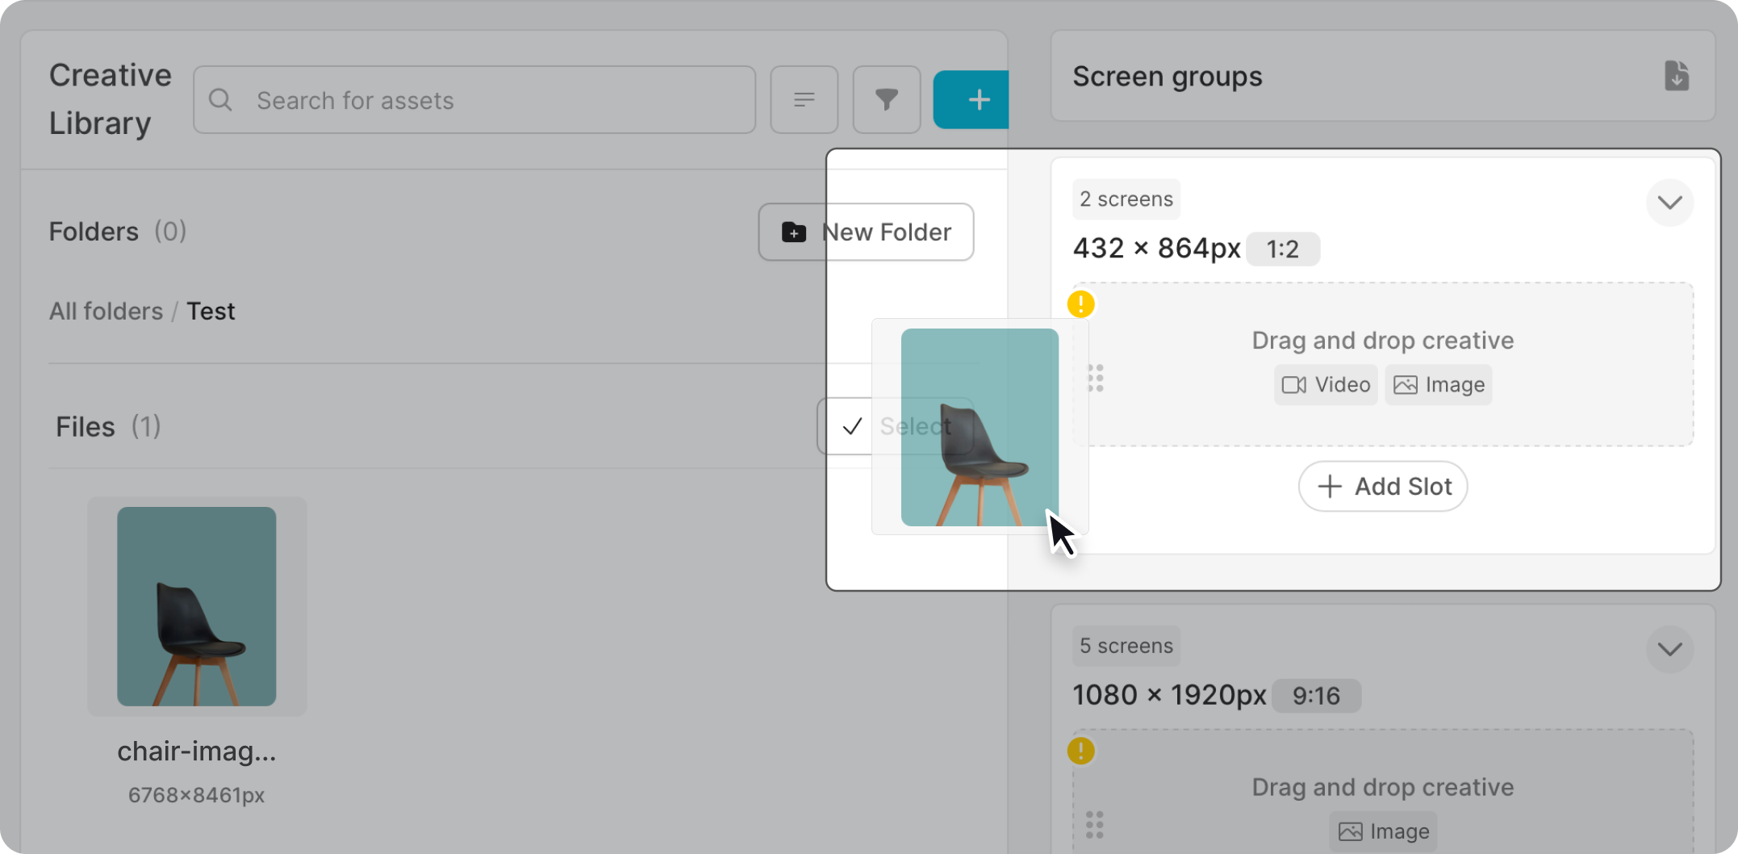This screenshot has width=1738, height=854.
Task: Click the Screen groups heading
Action: click(x=1168, y=77)
